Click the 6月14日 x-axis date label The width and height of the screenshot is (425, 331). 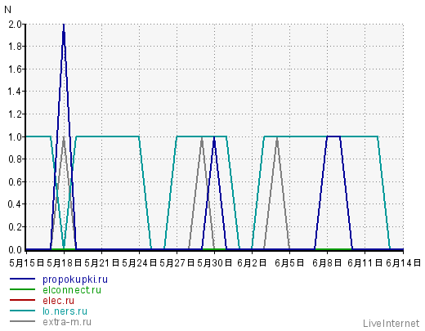pos(403,263)
